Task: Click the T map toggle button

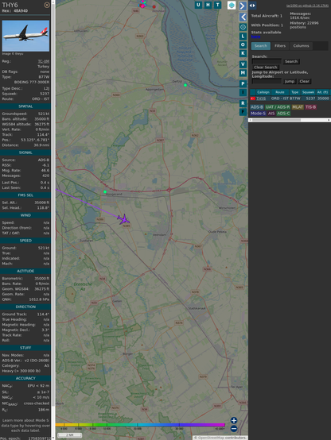Action: 217,5
